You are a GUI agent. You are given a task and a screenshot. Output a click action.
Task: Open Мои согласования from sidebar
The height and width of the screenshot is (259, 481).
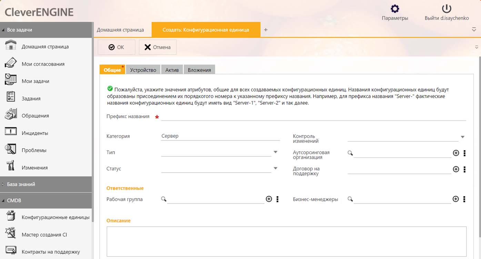click(x=43, y=64)
